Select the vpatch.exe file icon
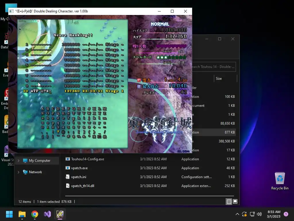Viewport: 294px width, 221px height. (68, 168)
